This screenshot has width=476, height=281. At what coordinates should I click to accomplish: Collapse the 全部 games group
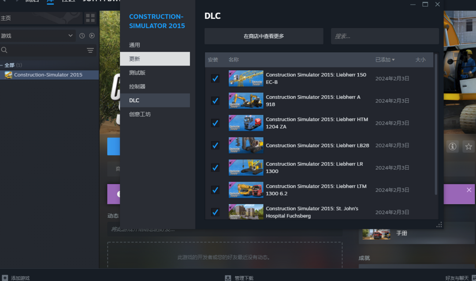1,65
